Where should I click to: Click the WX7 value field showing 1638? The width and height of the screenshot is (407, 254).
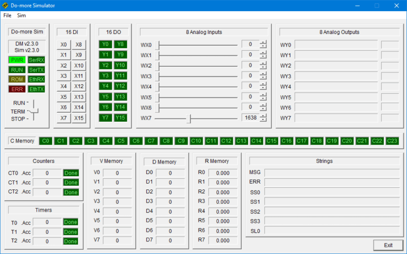(251, 117)
